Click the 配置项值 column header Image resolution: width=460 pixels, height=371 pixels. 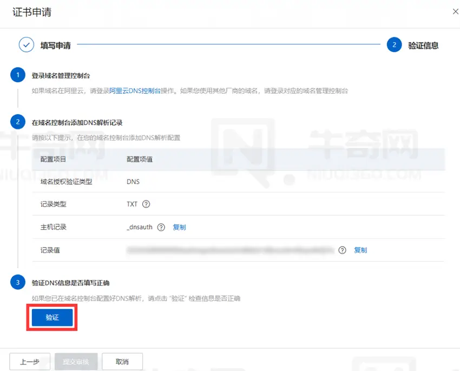(x=140, y=159)
